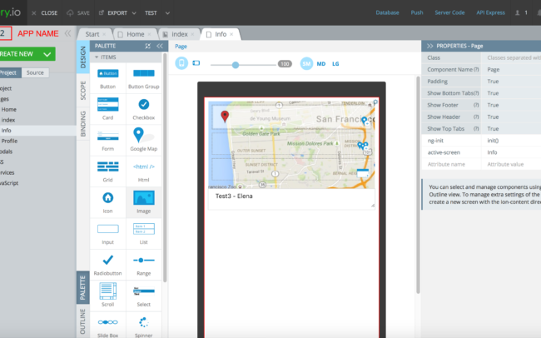Select the Home page in project tree
Screen dimensions: 541x338
8,109
